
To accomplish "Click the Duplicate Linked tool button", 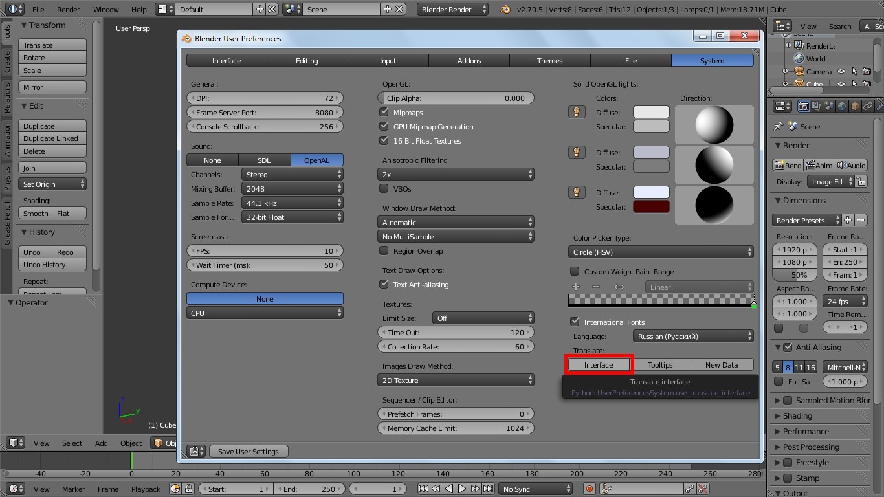I will click(52, 138).
